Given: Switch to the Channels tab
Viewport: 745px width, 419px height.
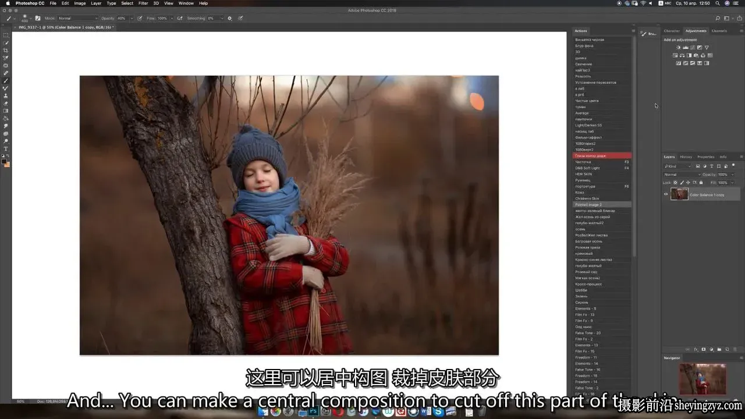Looking at the screenshot, I should [719, 31].
